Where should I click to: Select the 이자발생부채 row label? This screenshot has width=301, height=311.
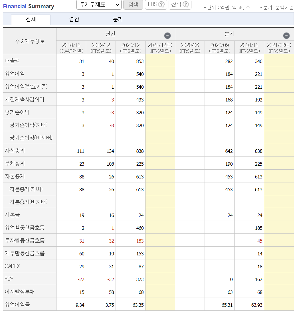tap(19, 292)
